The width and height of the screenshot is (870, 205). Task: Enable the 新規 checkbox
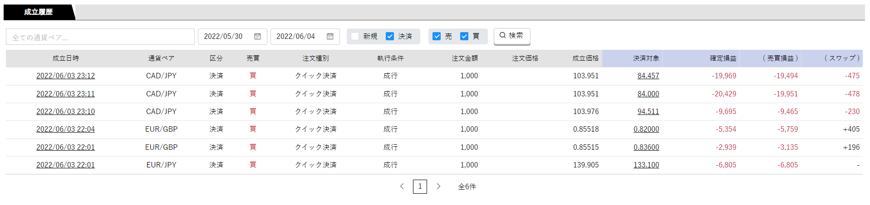(x=355, y=36)
